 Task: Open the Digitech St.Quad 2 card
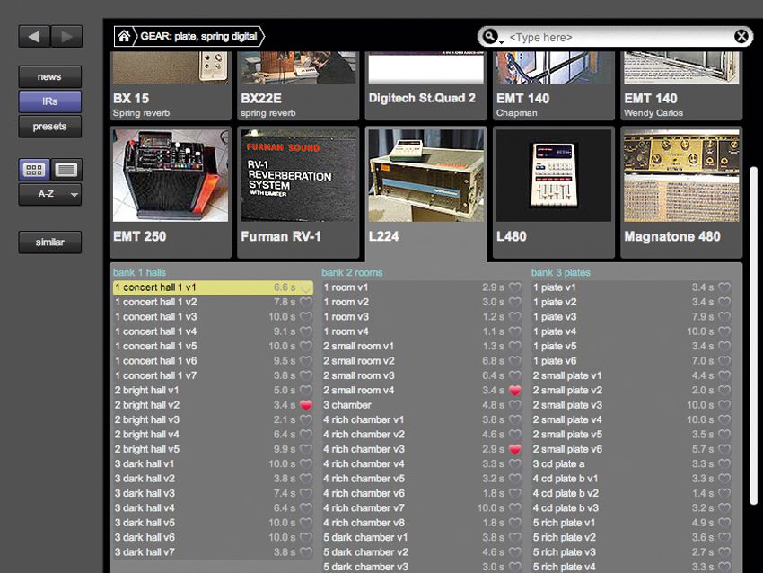tap(425, 86)
